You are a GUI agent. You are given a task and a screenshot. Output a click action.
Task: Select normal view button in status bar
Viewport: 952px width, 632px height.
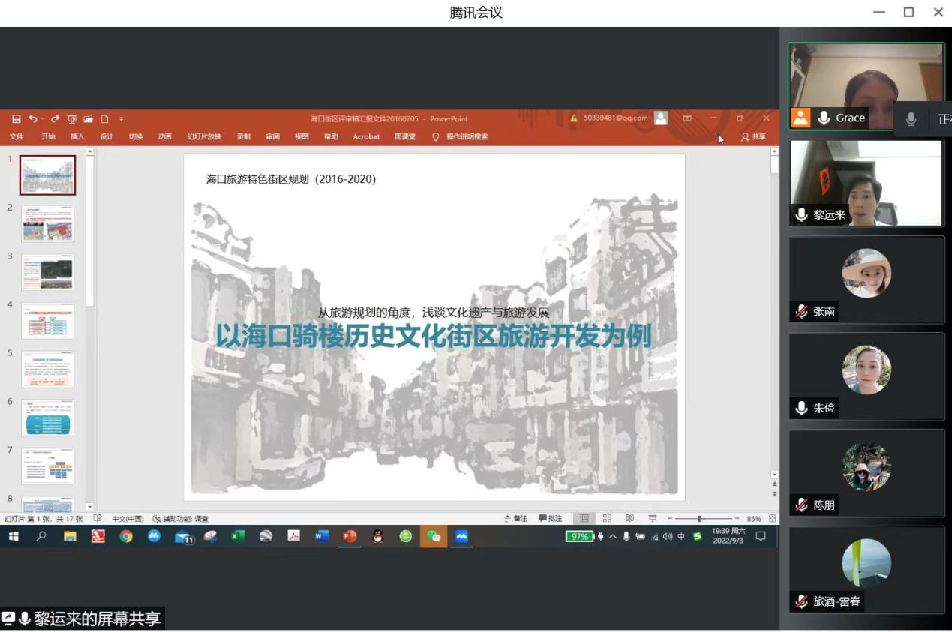tap(584, 519)
